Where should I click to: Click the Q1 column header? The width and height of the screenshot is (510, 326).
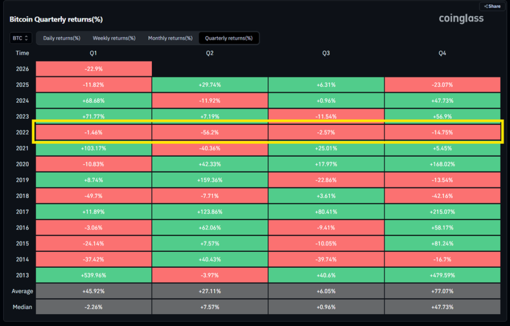point(93,53)
